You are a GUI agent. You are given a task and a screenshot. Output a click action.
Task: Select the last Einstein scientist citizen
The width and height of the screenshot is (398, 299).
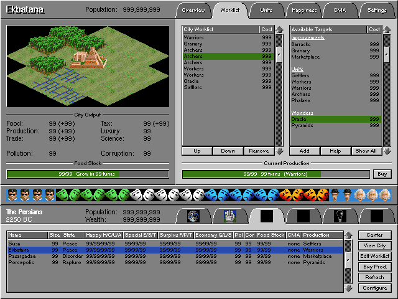[385, 195]
